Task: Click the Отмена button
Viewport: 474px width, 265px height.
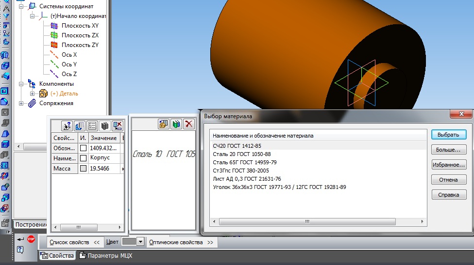Action: click(449, 180)
